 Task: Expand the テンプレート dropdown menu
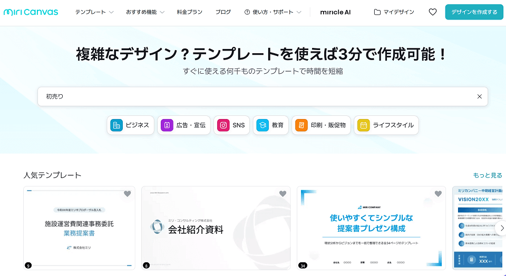pos(94,12)
